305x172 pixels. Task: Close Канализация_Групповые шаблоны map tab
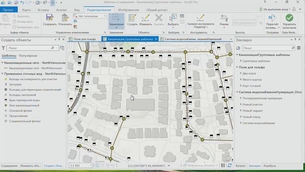[156, 39]
